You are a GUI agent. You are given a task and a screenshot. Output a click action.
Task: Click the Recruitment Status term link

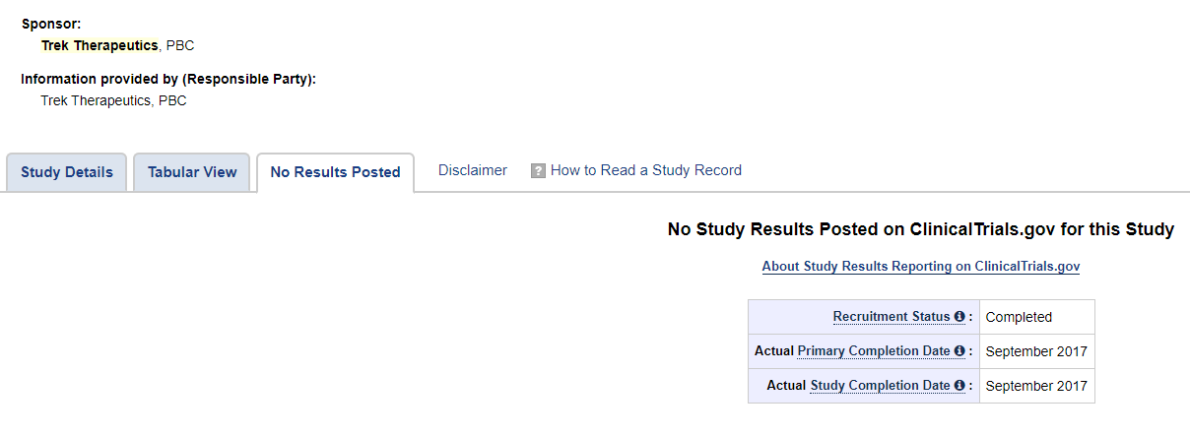pos(892,317)
